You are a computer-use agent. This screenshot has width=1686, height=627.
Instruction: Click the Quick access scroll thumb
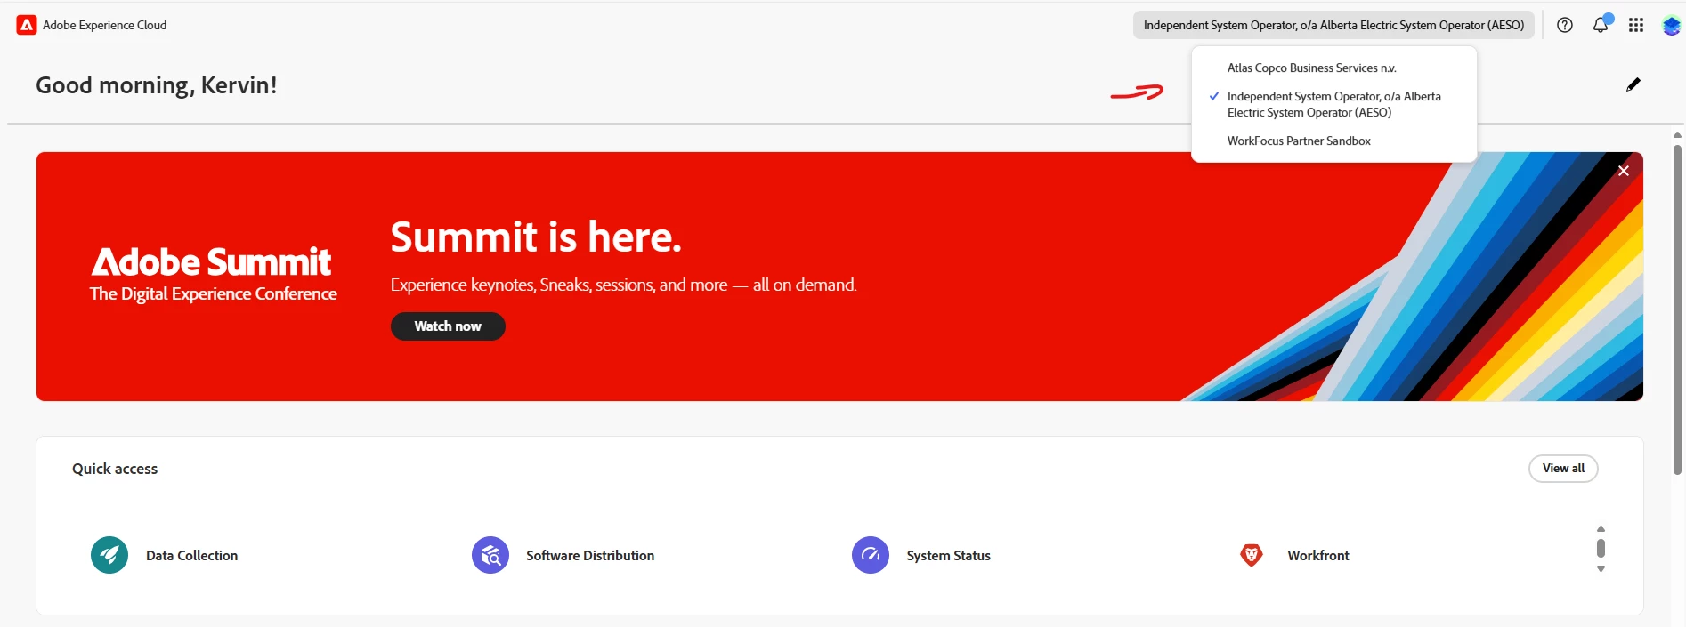1601,548
